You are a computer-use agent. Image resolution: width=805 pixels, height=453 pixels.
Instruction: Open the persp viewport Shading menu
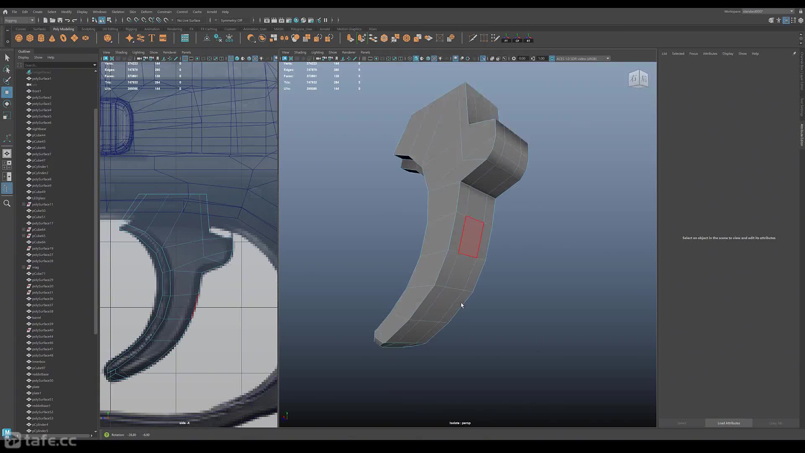pyautogui.click(x=300, y=52)
